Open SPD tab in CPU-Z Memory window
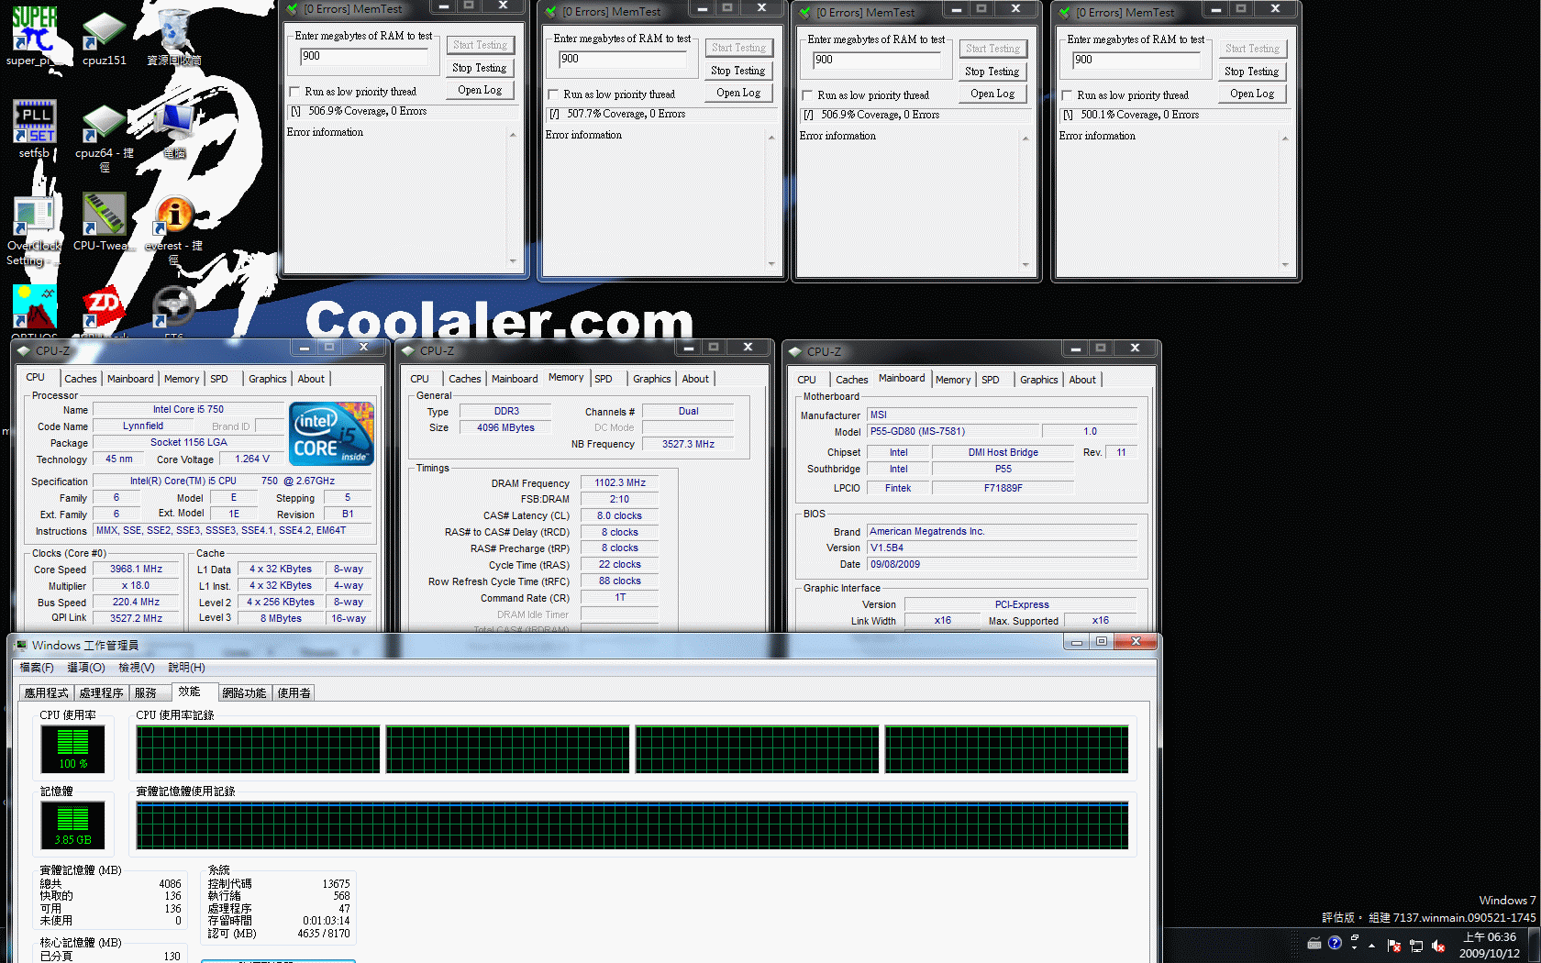Image resolution: width=1541 pixels, height=963 pixels. (604, 379)
